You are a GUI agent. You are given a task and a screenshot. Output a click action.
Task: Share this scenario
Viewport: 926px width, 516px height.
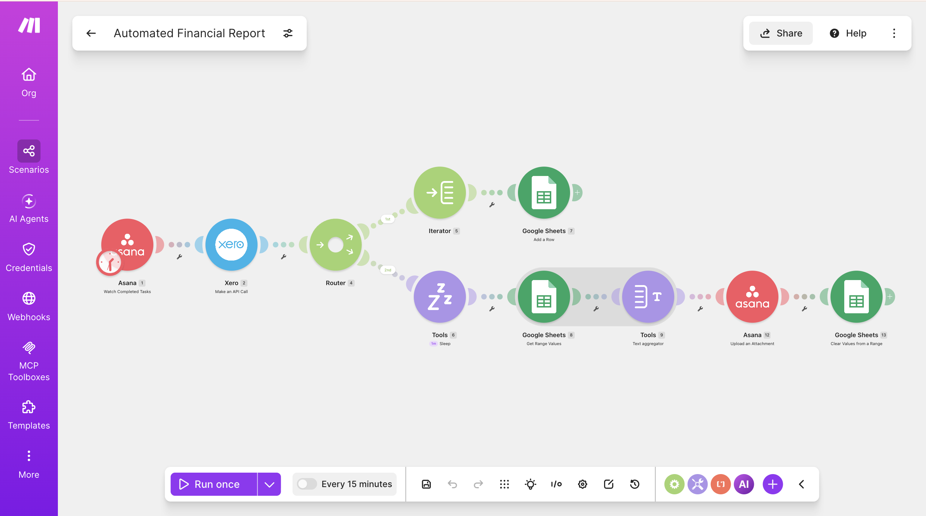point(781,33)
